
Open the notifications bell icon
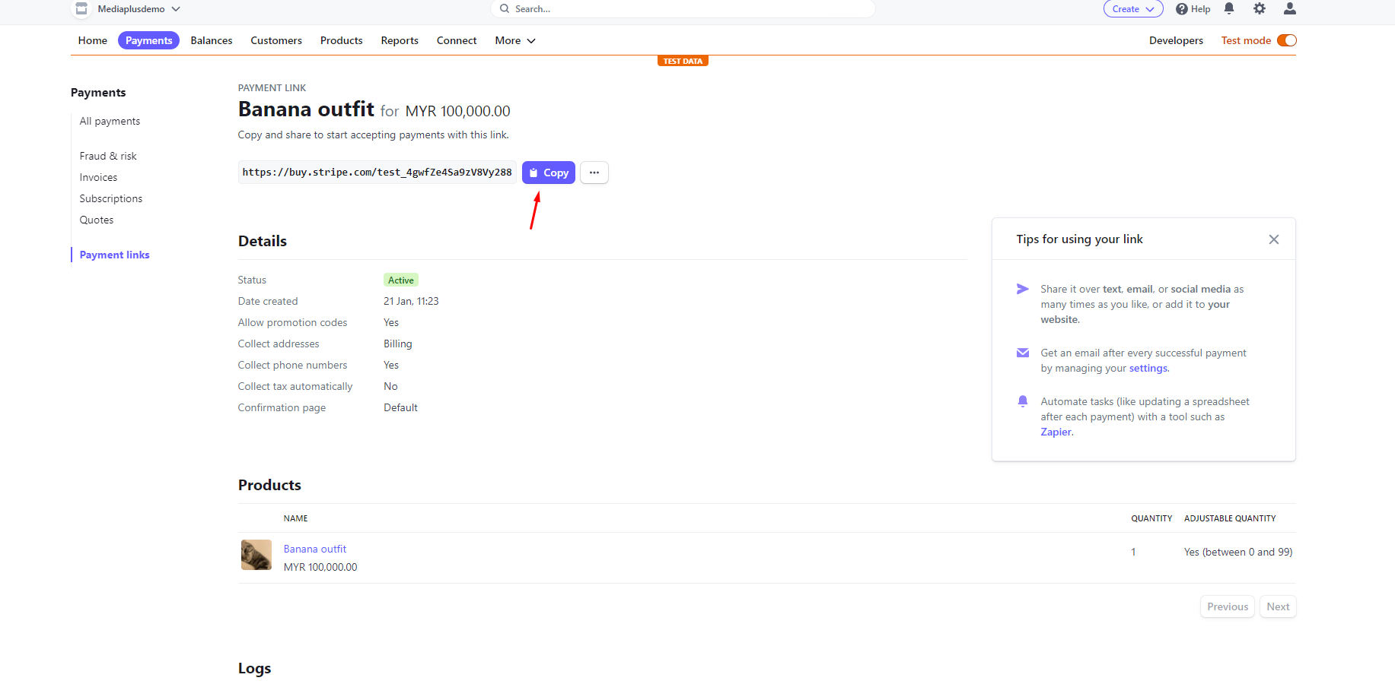(x=1229, y=8)
